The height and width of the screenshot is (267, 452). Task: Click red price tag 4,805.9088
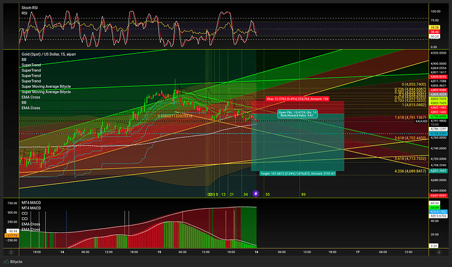coord(438,90)
